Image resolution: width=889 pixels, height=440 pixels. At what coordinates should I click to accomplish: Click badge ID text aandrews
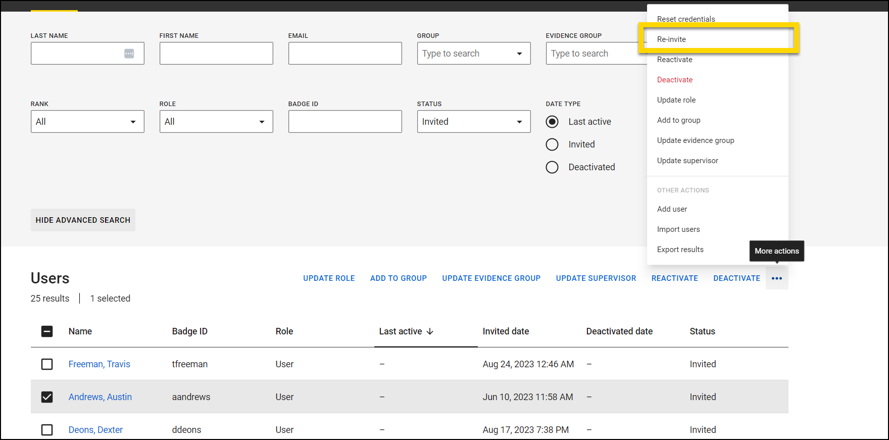pos(191,397)
